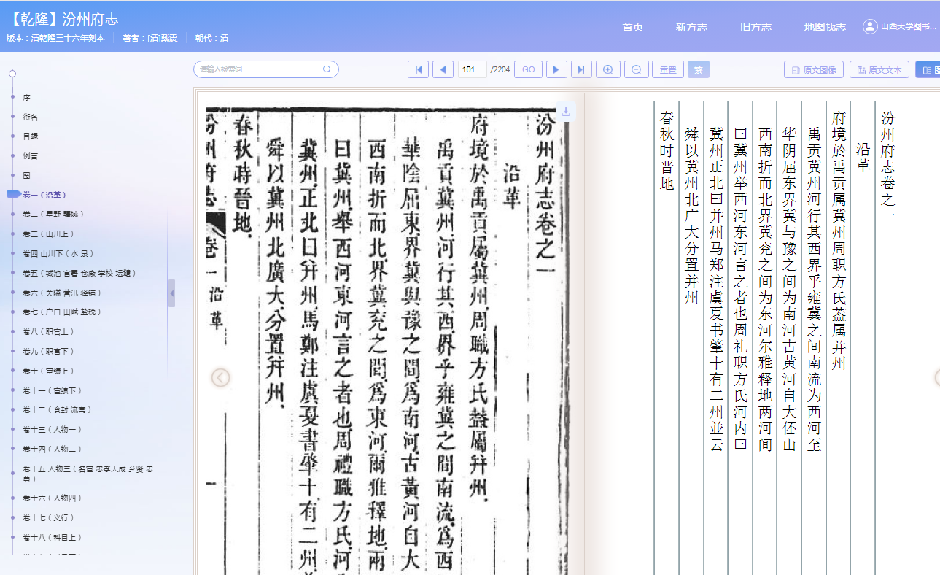Open the 地图找志 menu item

[823, 27]
